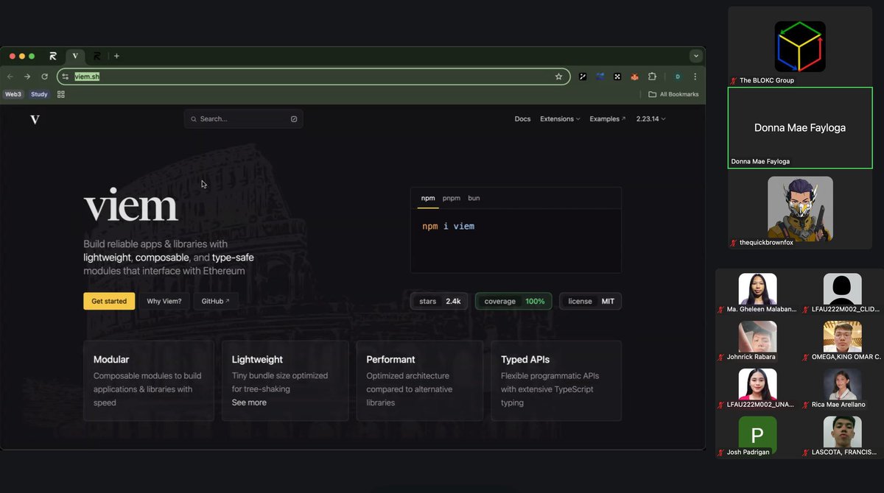
Task: Expand the Extensions dropdown in site header
Action: point(560,118)
